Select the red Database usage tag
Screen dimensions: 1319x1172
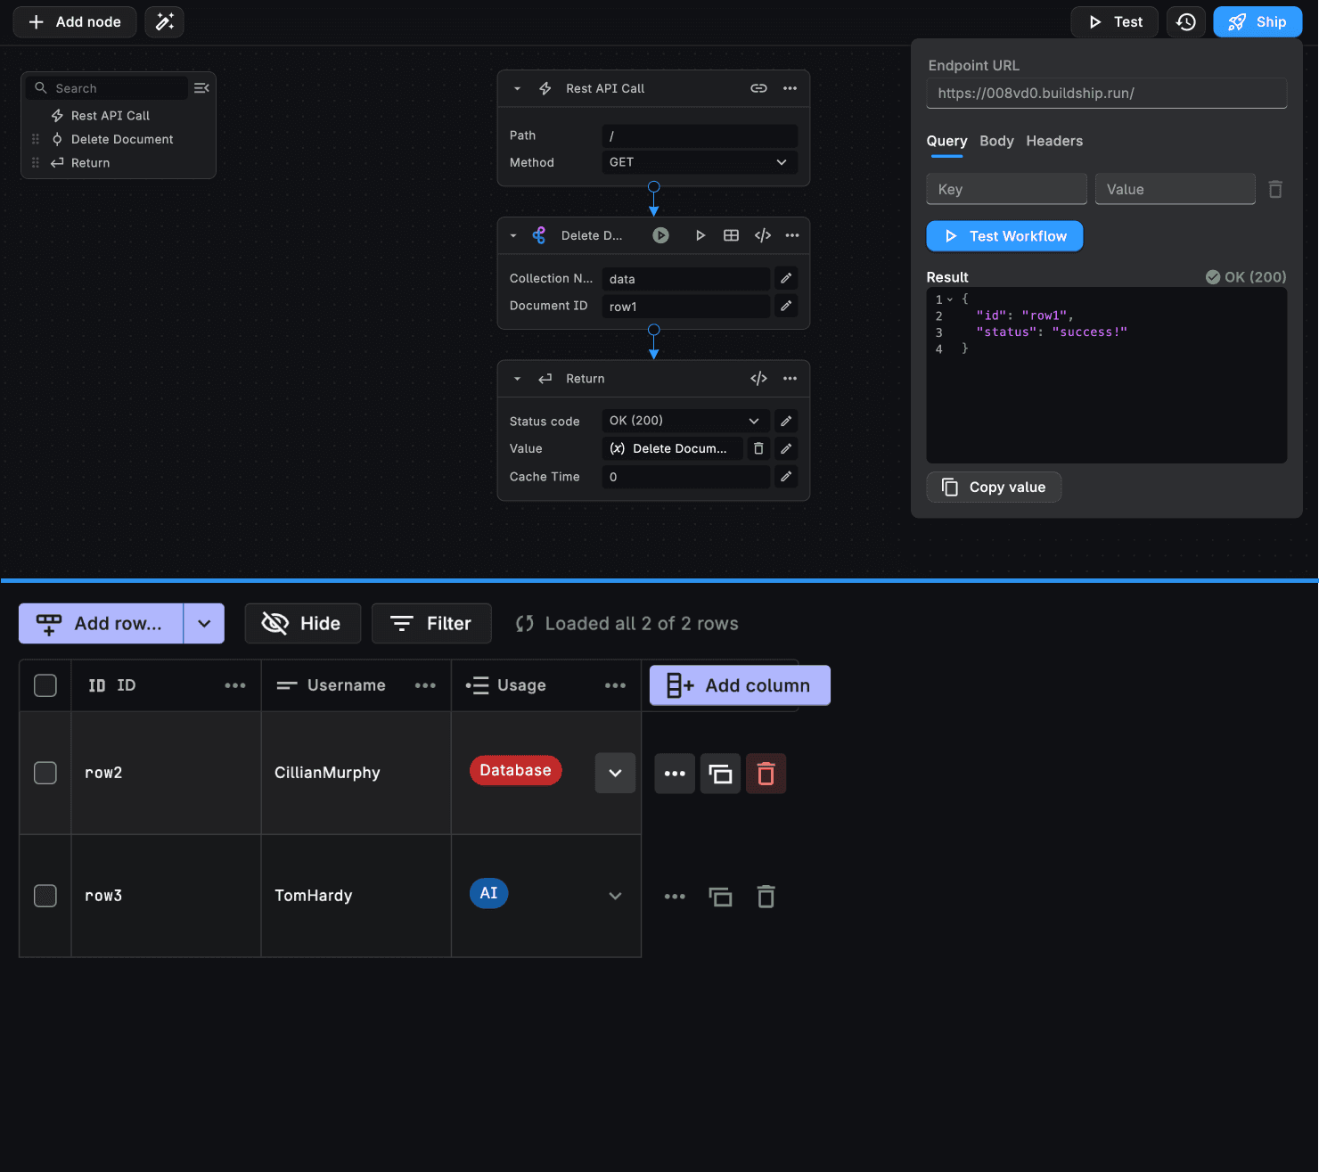click(x=515, y=770)
